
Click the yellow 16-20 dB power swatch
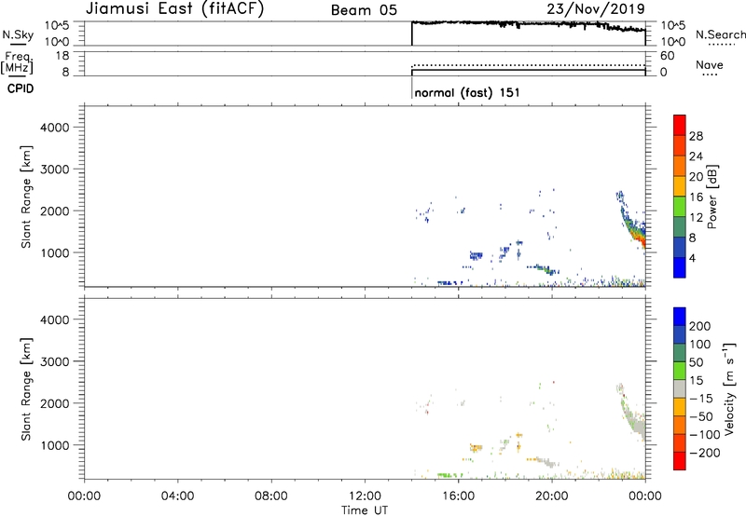(x=680, y=185)
